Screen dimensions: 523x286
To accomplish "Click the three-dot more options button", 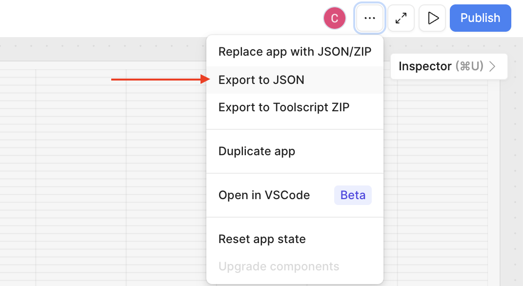I will coord(370,18).
